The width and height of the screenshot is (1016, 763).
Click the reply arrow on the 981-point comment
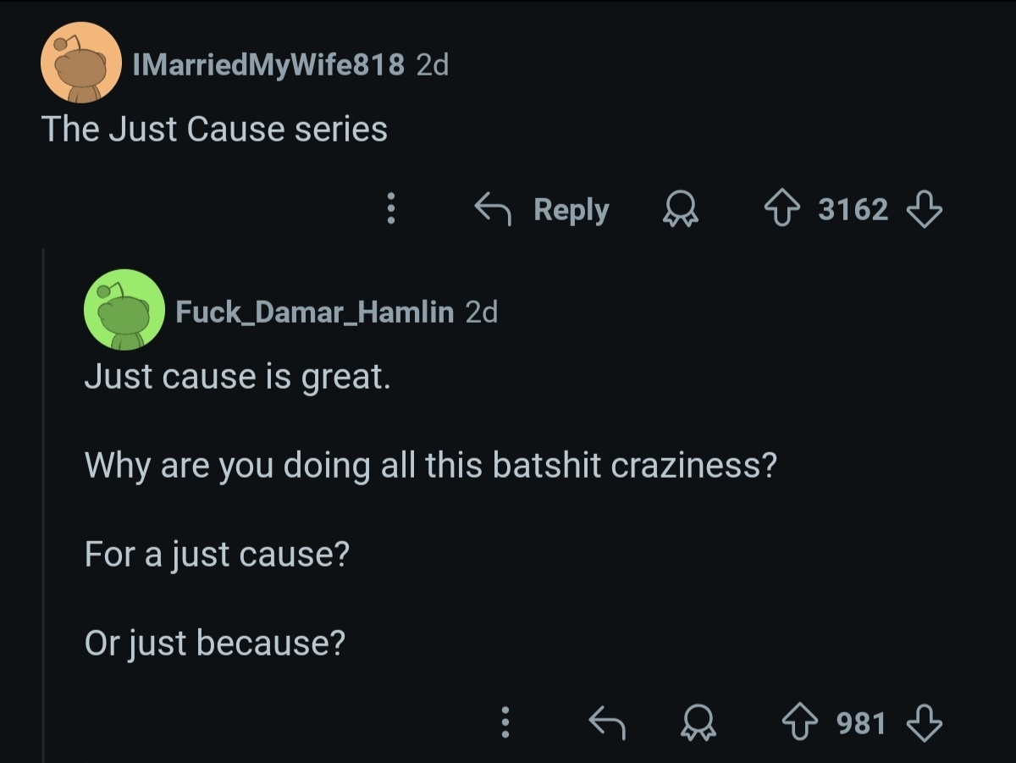pyautogui.click(x=607, y=723)
